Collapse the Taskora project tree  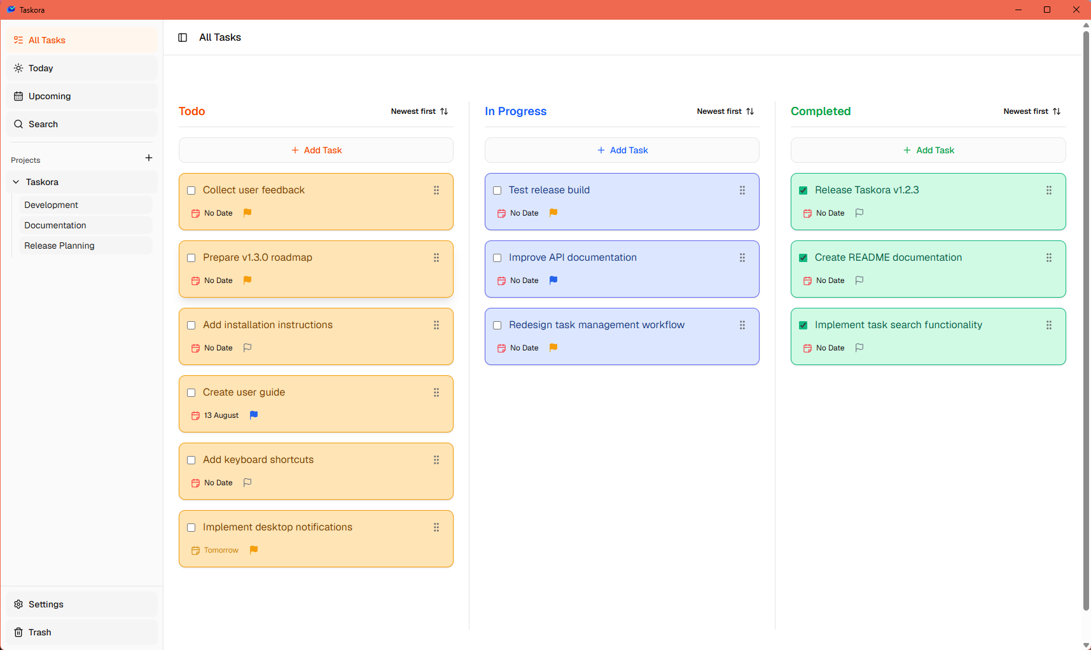coord(16,182)
